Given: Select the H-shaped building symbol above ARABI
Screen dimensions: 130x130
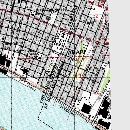Looking at the screenshot, I should (63, 35).
